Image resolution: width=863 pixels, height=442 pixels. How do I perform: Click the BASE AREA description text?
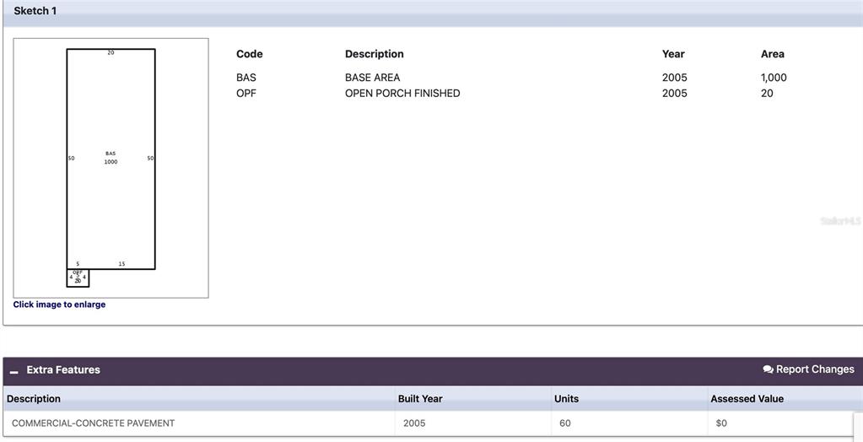(372, 78)
